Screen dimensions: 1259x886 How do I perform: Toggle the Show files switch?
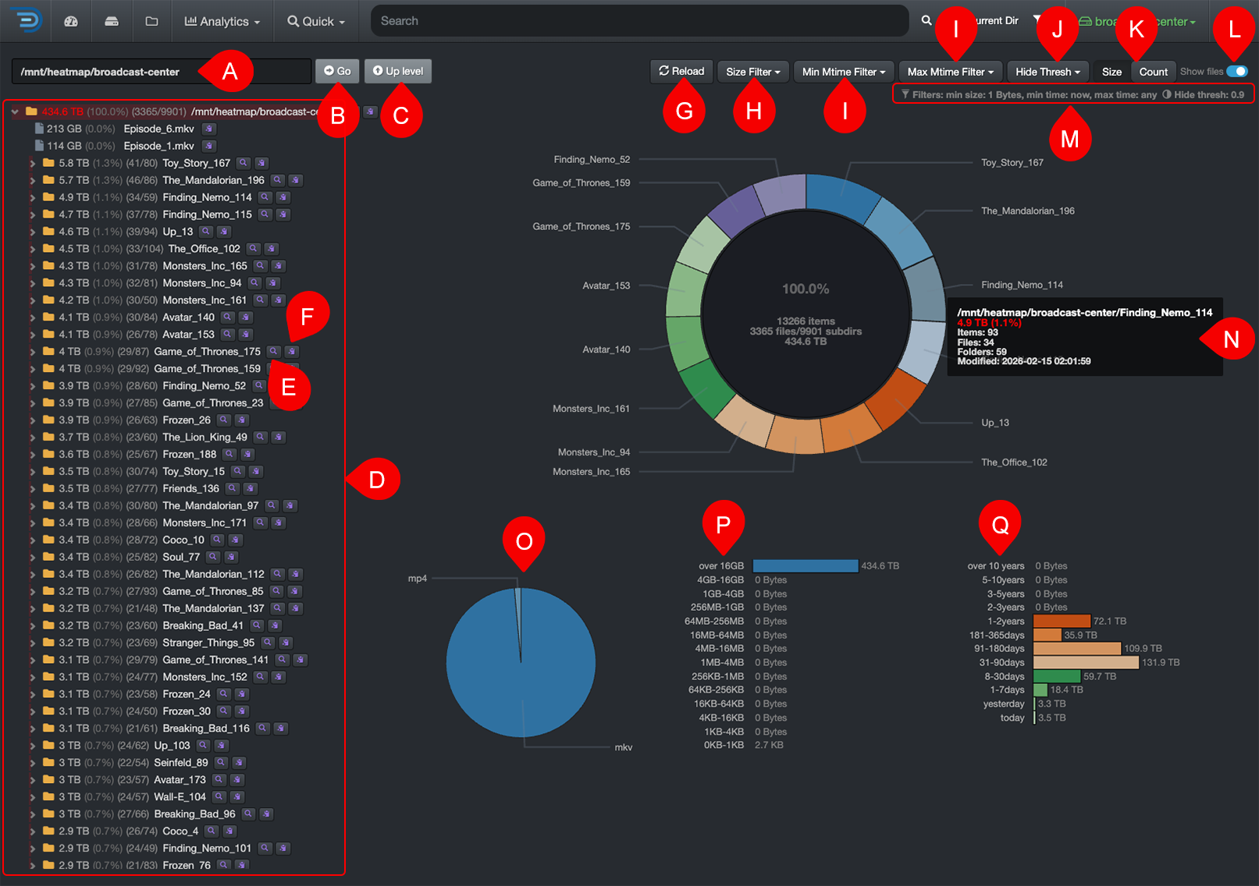coord(1236,71)
